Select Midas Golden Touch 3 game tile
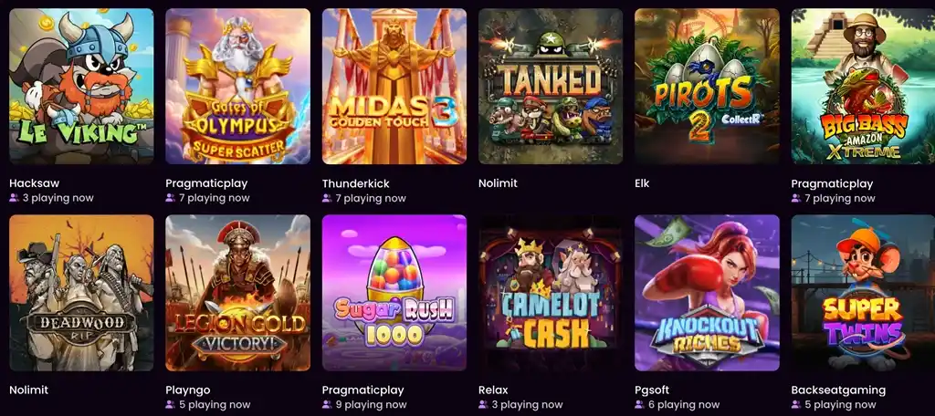 point(394,87)
